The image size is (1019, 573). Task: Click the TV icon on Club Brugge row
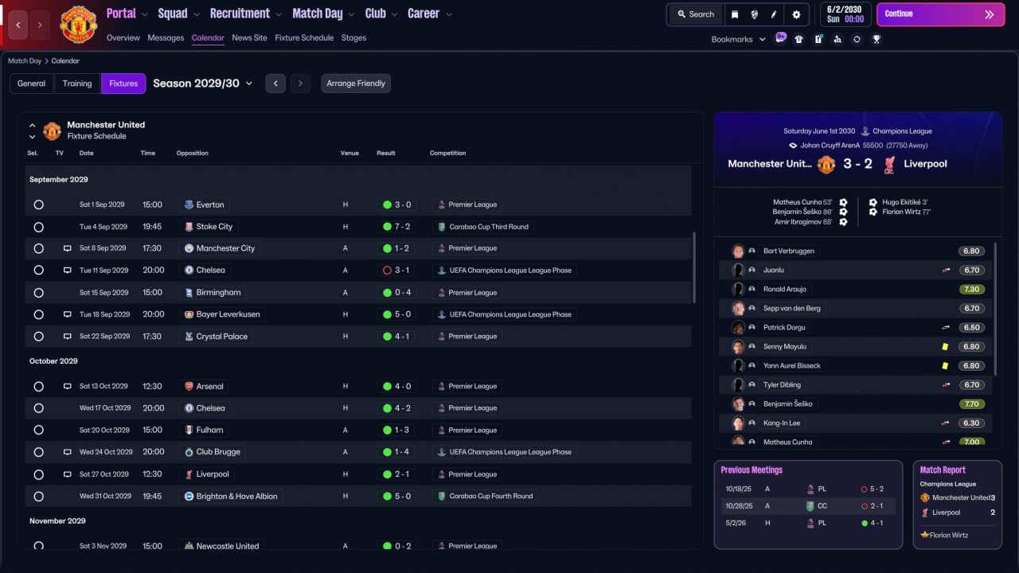tap(68, 452)
